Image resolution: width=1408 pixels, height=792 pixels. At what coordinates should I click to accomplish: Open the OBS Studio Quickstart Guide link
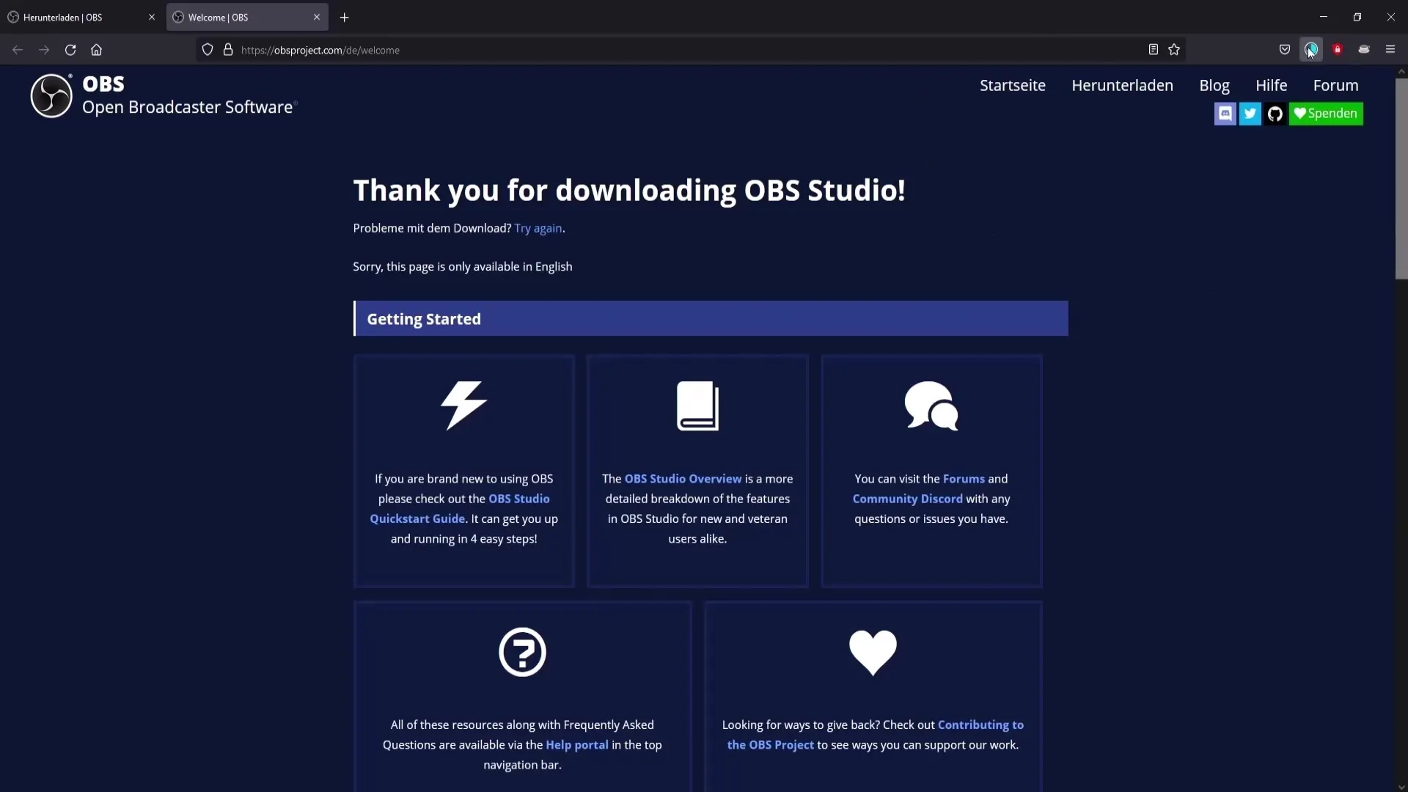(460, 509)
